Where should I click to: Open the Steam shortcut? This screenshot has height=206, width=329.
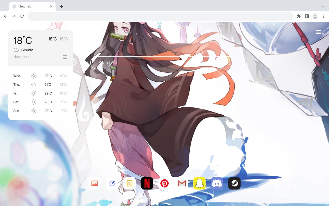pyautogui.click(x=234, y=183)
